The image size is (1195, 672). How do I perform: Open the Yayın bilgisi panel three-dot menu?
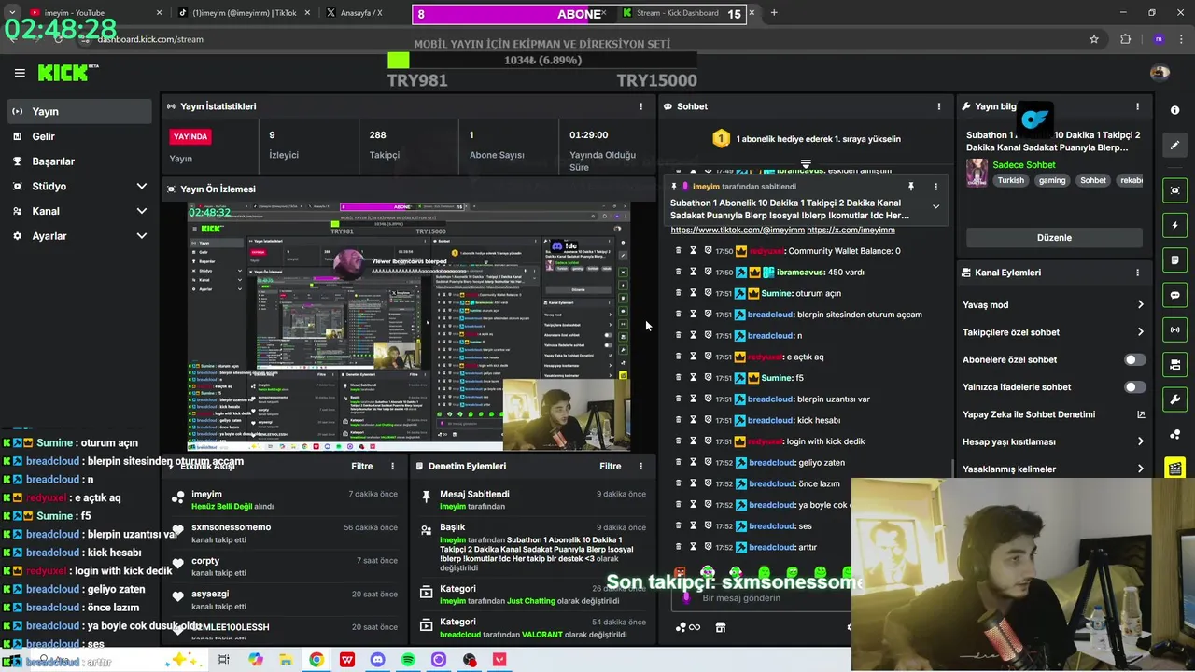click(1137, 106)
